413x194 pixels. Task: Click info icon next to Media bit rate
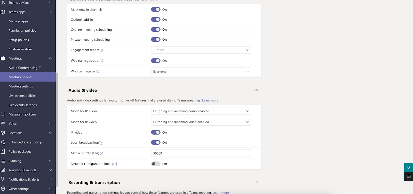point(101,153)
